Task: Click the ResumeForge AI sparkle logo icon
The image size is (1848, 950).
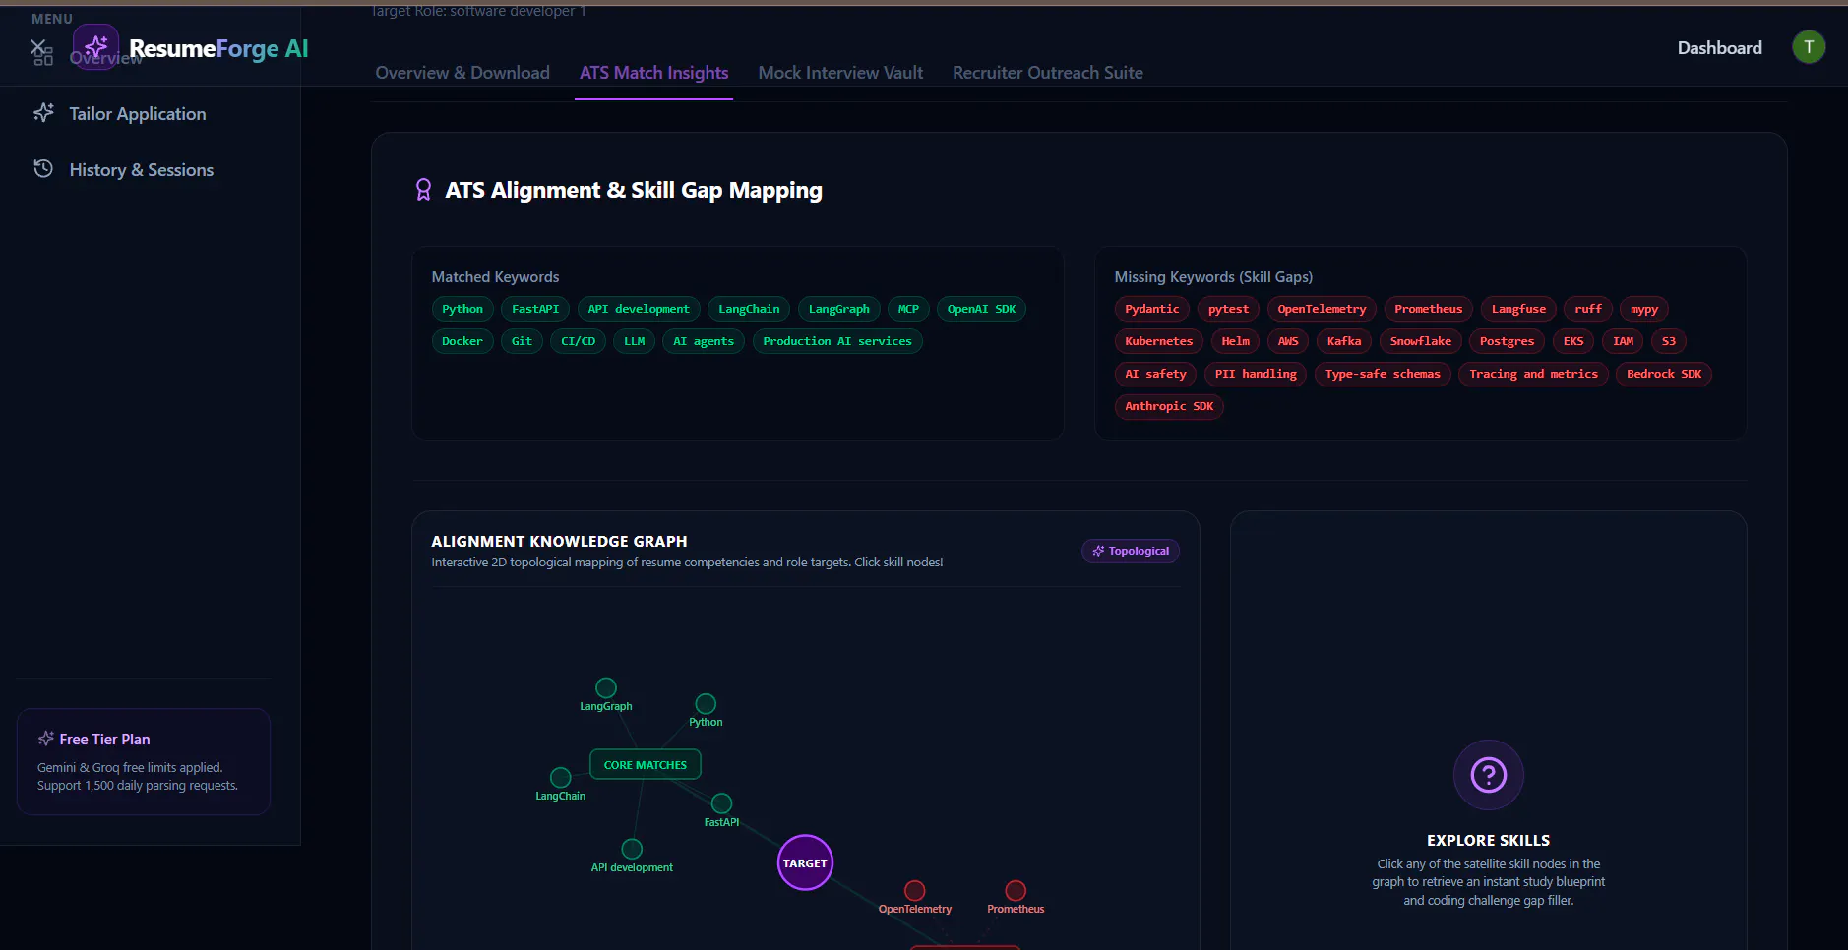Action: pyautogui.click(x=95, y=47)
